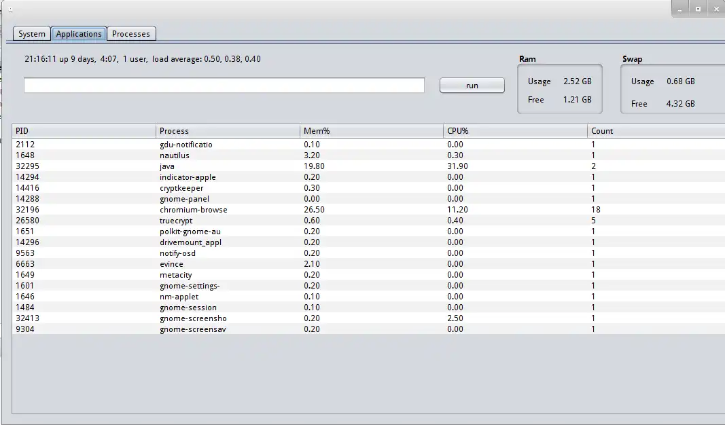Sort by Mem% column header

tap(371, 131)
